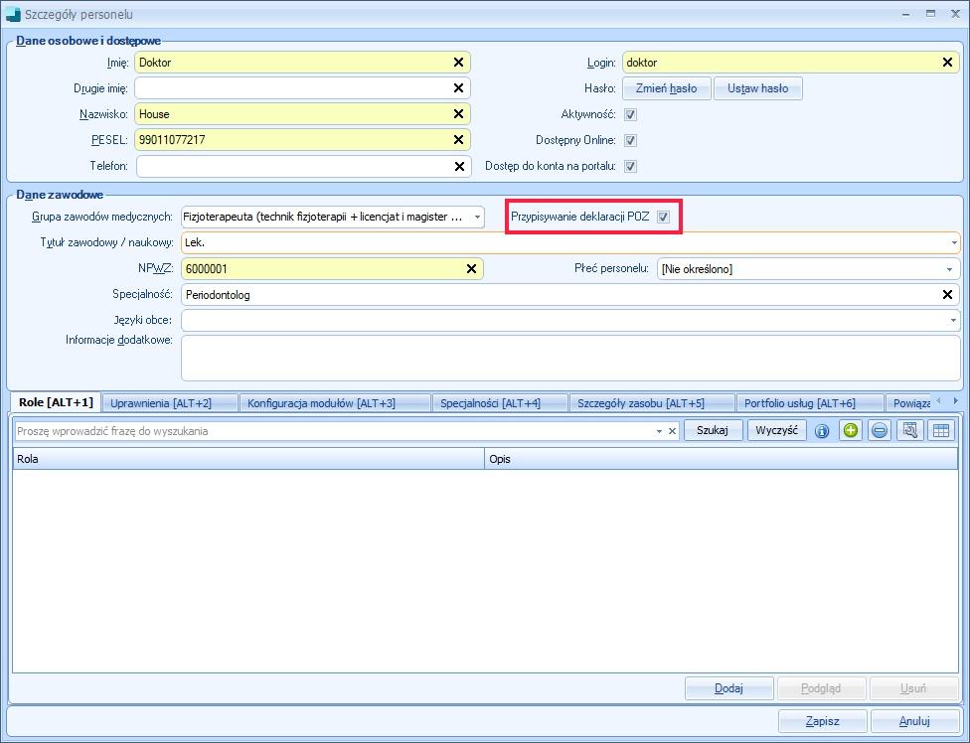Click the Podgląd button

pos(821,688)
